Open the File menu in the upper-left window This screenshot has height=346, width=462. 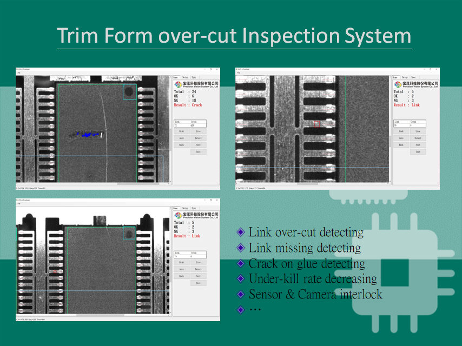pyautogui.click(x=18, y=73)
